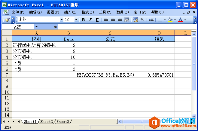Apply yellow Fill Color

[x=170, y=20]
